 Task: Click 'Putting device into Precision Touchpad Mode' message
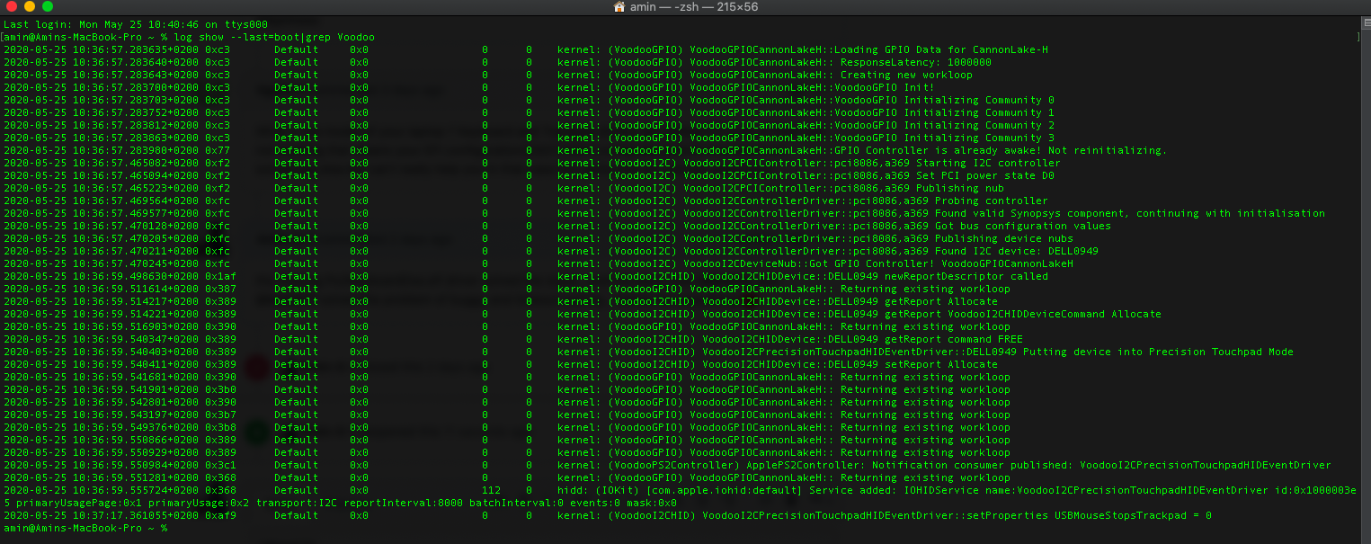pyautogui.click(x=1158, y=352)
